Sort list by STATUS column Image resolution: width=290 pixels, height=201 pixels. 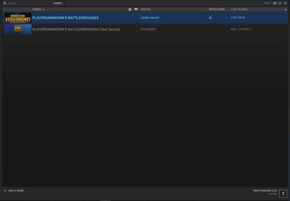click(x=145, y=9)
